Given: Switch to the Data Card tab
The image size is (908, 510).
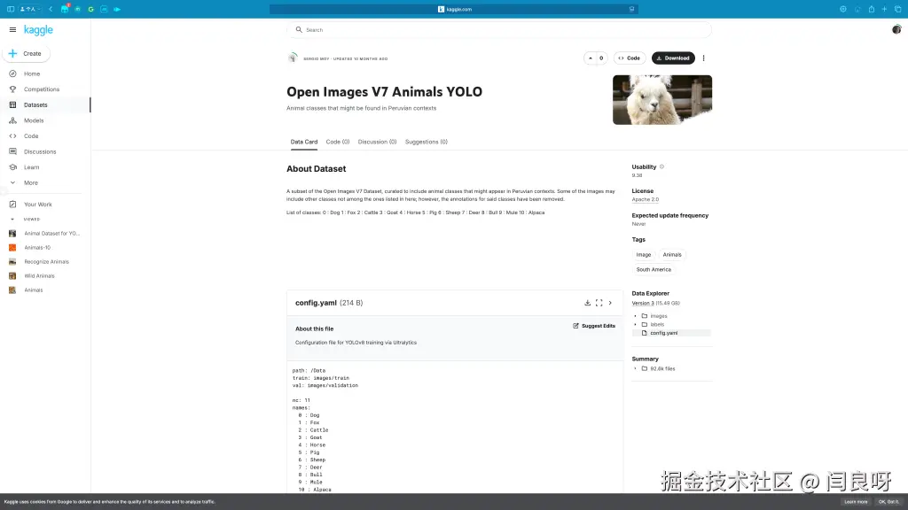Looking at the screenshot, I should point(304,142).
